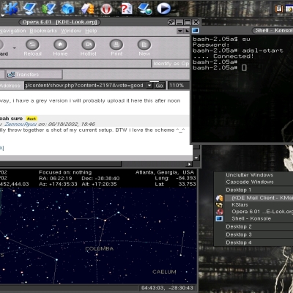The height and width of the screenshot is (293, 293).
Task: Click the KStars status bar coordinates readout
Action: pos(167,288)
